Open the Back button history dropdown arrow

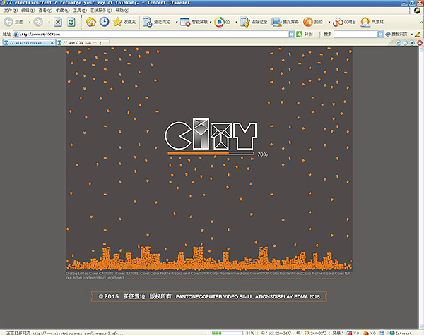point(29,22)
